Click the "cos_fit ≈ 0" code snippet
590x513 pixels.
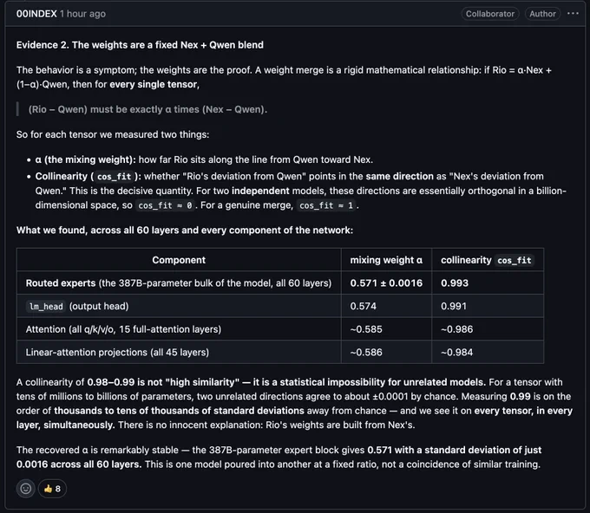pos(165,205)
